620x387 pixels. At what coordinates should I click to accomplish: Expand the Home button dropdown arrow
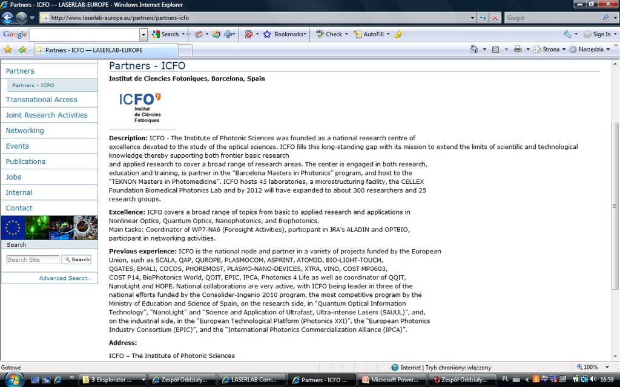click(x=484, y=50)
